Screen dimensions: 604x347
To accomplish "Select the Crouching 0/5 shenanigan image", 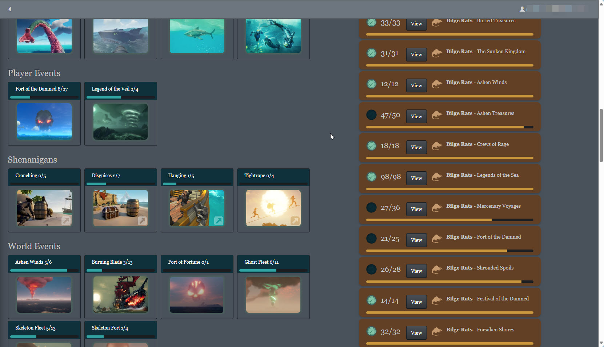I will pos(44,208).
